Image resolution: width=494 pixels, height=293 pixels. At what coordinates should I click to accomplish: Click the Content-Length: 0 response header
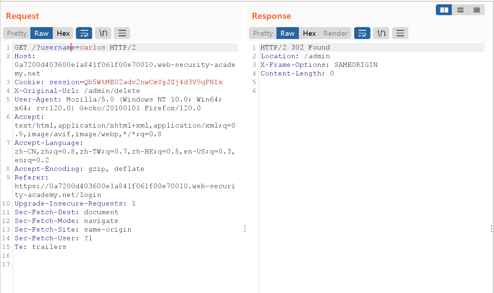pos(297,73)
